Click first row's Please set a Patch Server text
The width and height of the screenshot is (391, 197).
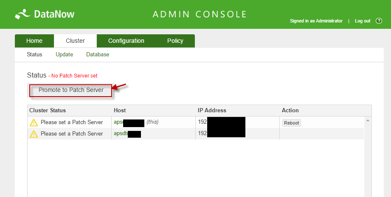click(x=72, y=122)
